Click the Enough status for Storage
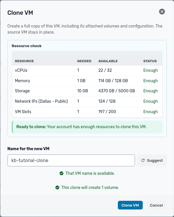The image size is (174, 217). (151, 91)
